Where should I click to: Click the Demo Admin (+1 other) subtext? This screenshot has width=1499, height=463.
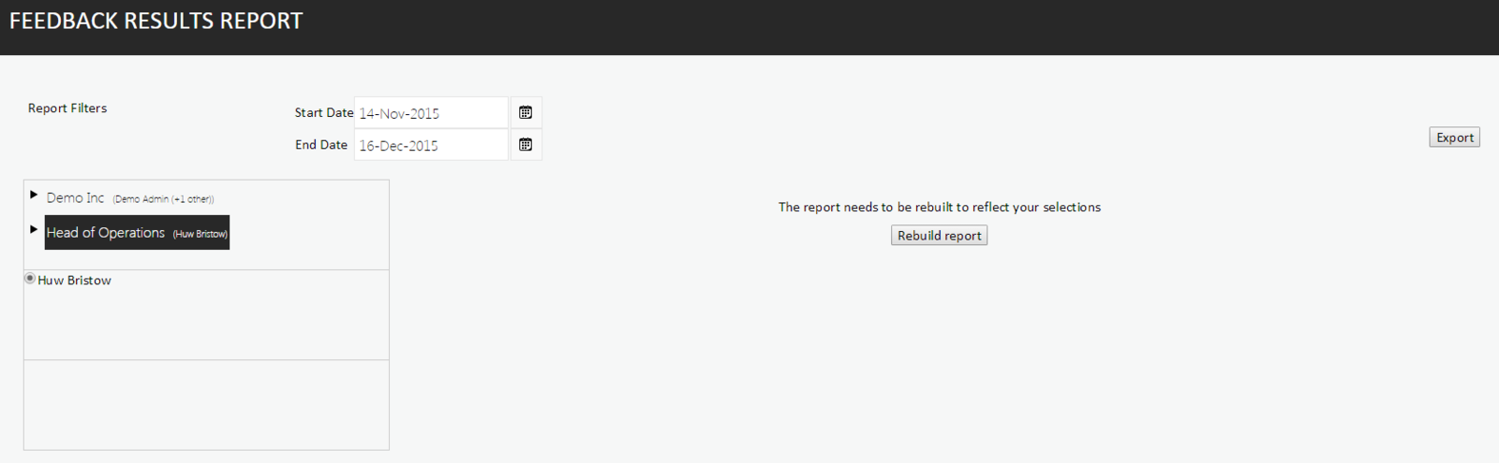163,199
